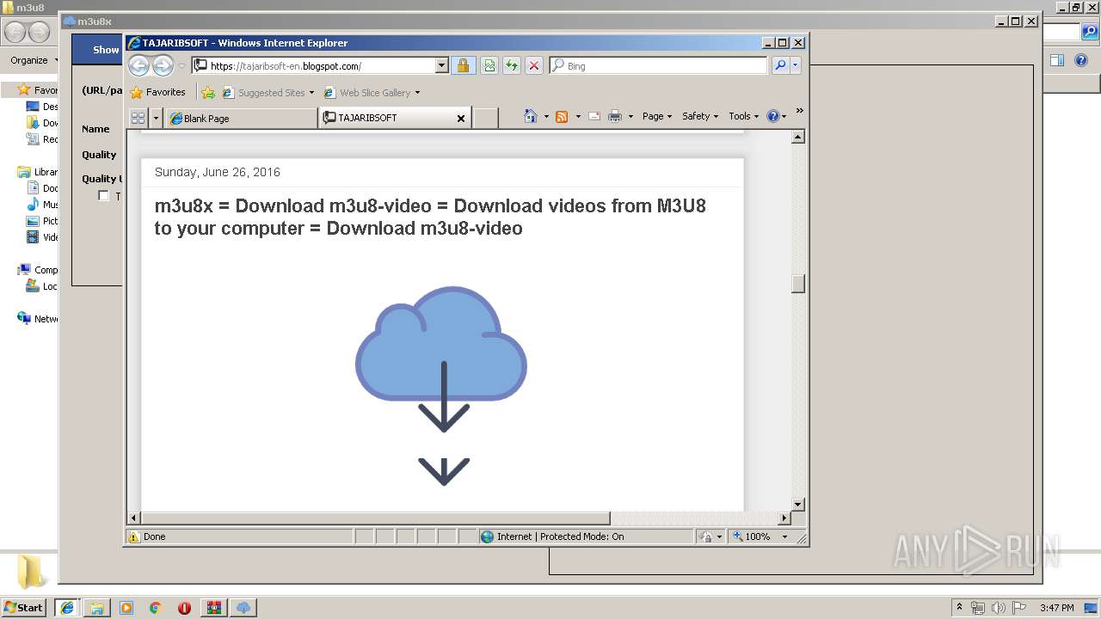Image resolution: width=1101 pixels, height=619 pixels.
Task: Open the search provider dropdown arrow
Action: click(x=796, y=65)
